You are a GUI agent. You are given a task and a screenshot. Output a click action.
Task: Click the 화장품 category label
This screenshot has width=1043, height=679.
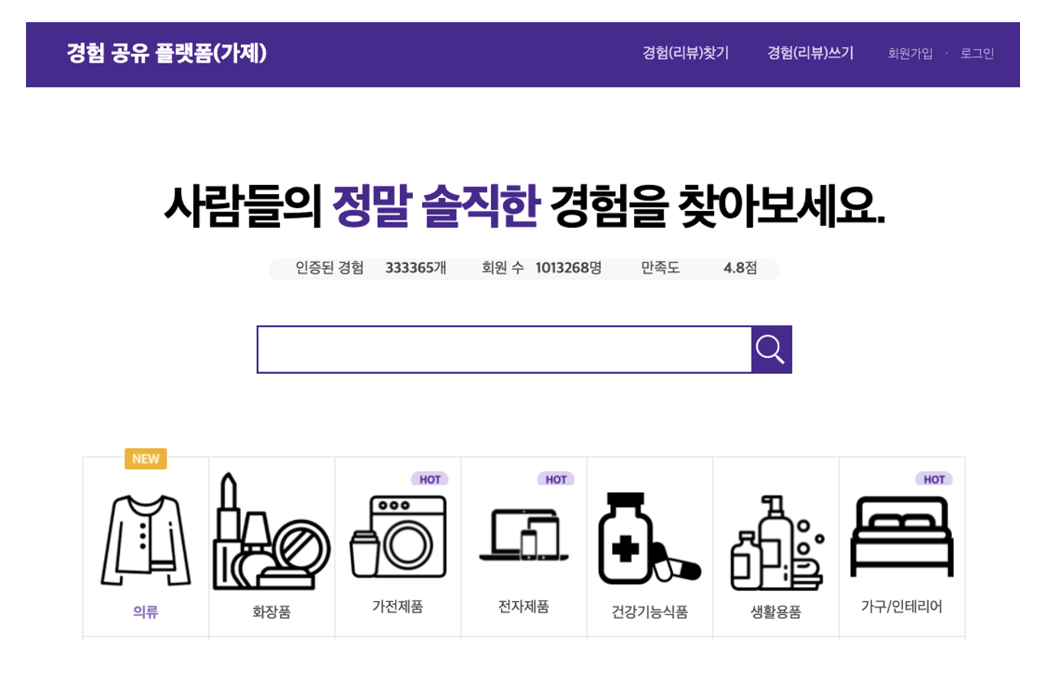click(x=271, y=612)
